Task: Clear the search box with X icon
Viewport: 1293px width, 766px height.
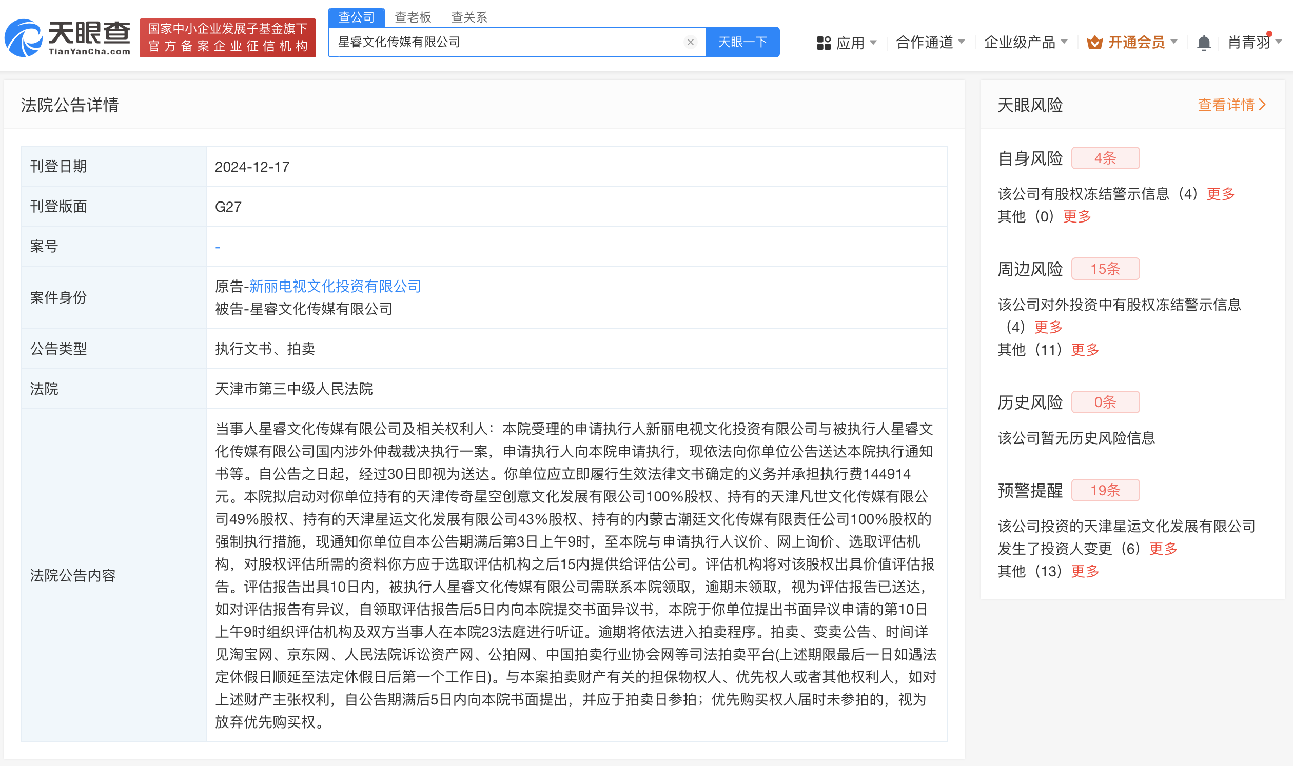Action: pos(690,43)
